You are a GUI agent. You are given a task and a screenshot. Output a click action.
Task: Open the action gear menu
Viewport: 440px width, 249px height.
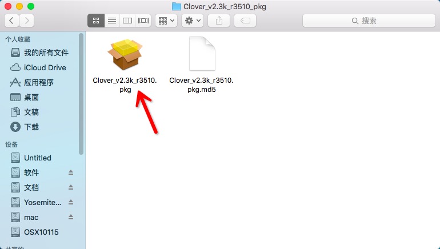tap(193, 21)
